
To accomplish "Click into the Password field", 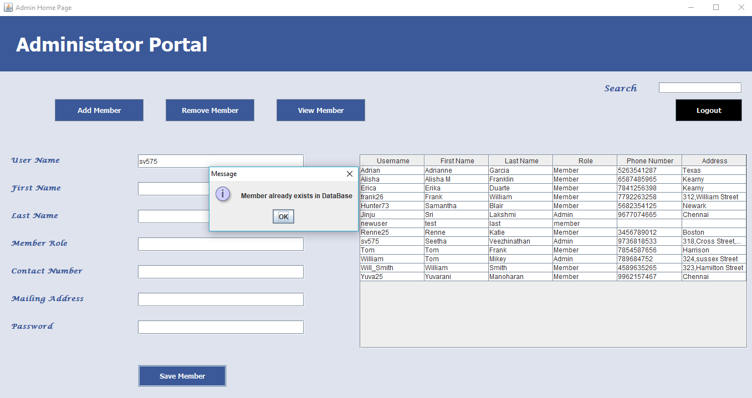I will click(x=221, y=327).
